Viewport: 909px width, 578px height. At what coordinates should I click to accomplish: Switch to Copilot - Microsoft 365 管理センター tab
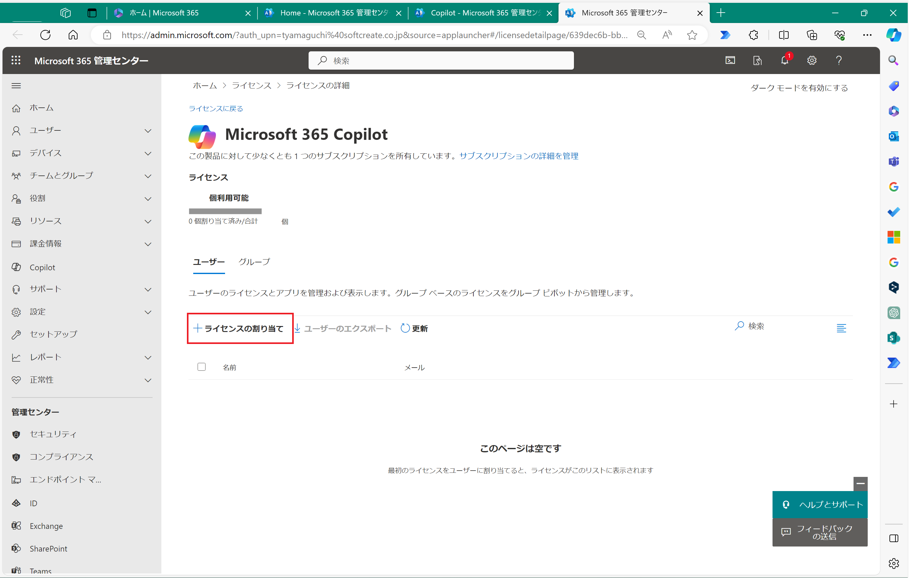tap(483, 13)
